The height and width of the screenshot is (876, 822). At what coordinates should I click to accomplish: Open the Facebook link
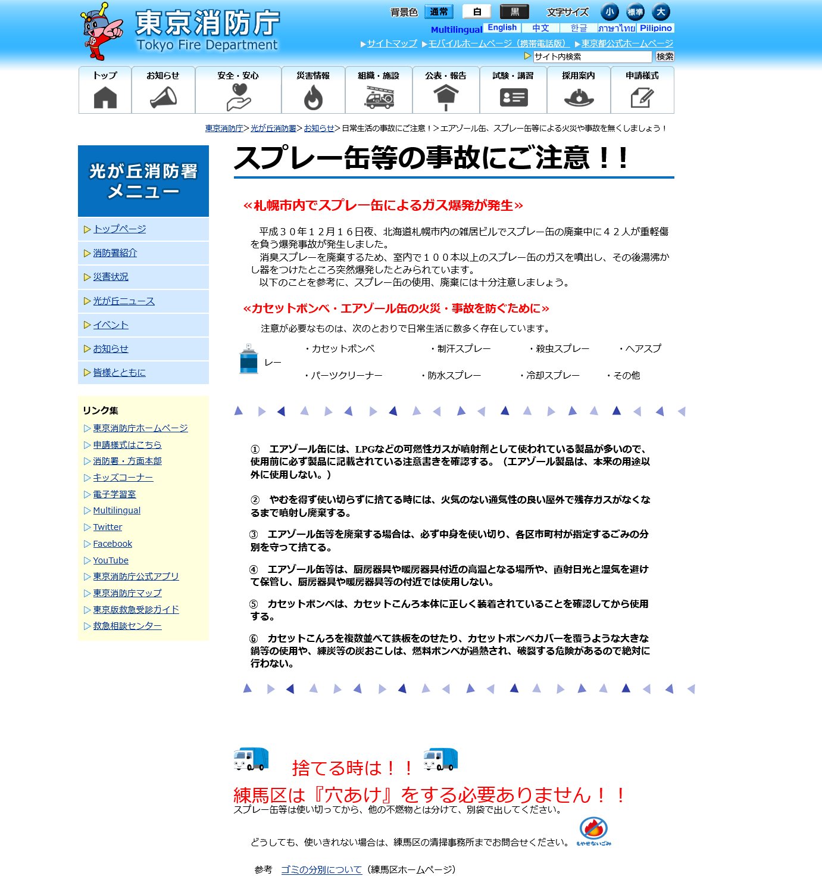coord(112,544)
